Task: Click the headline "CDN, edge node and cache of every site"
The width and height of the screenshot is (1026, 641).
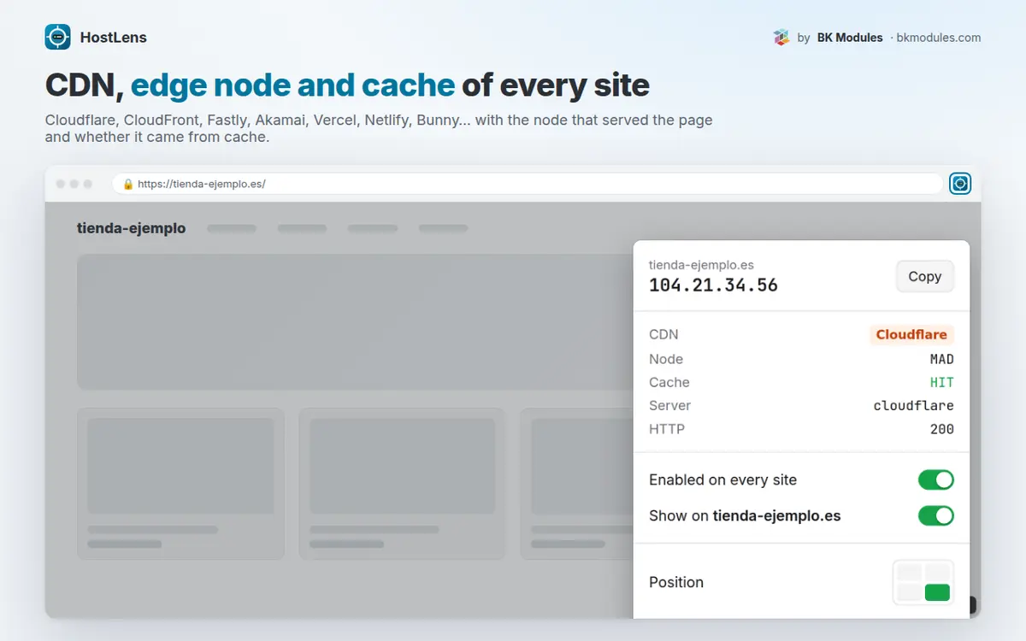Action: [347, 85]
